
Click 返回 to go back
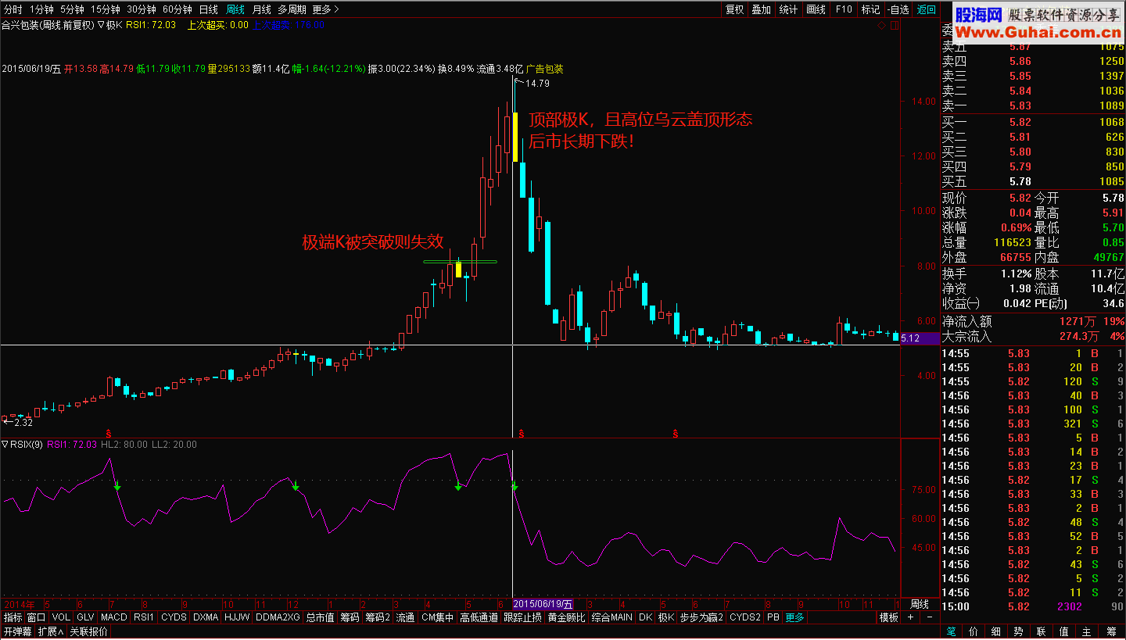(926, 9)
